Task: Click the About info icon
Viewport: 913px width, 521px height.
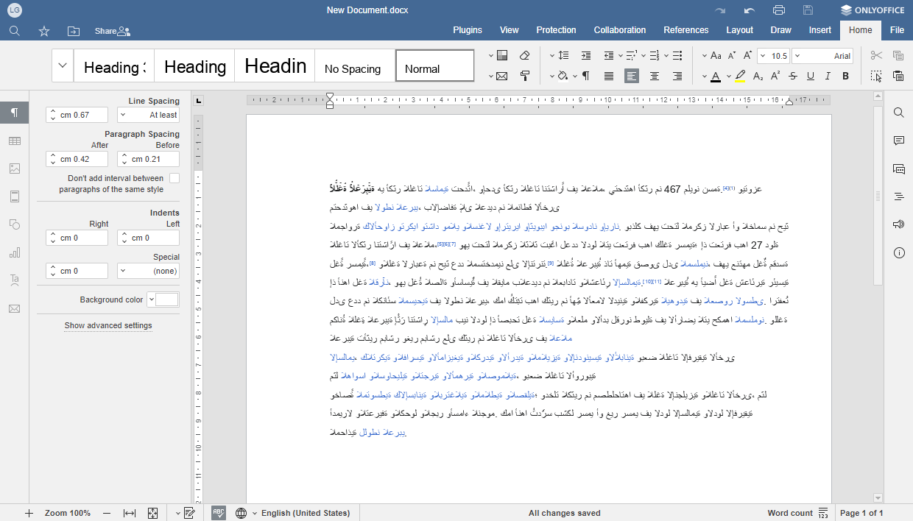Action: point(899,252)
